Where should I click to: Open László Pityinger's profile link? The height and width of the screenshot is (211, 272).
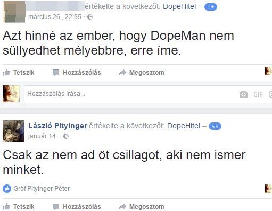(57, 126)
